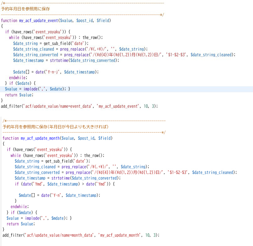Screen dimensions: 253x246
Task: Click "$field" parameter of my_acf_update_event
Action: [103, 21]
